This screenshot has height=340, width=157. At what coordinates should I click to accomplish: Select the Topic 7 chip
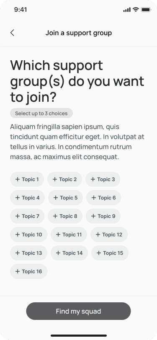click(27, 216)
